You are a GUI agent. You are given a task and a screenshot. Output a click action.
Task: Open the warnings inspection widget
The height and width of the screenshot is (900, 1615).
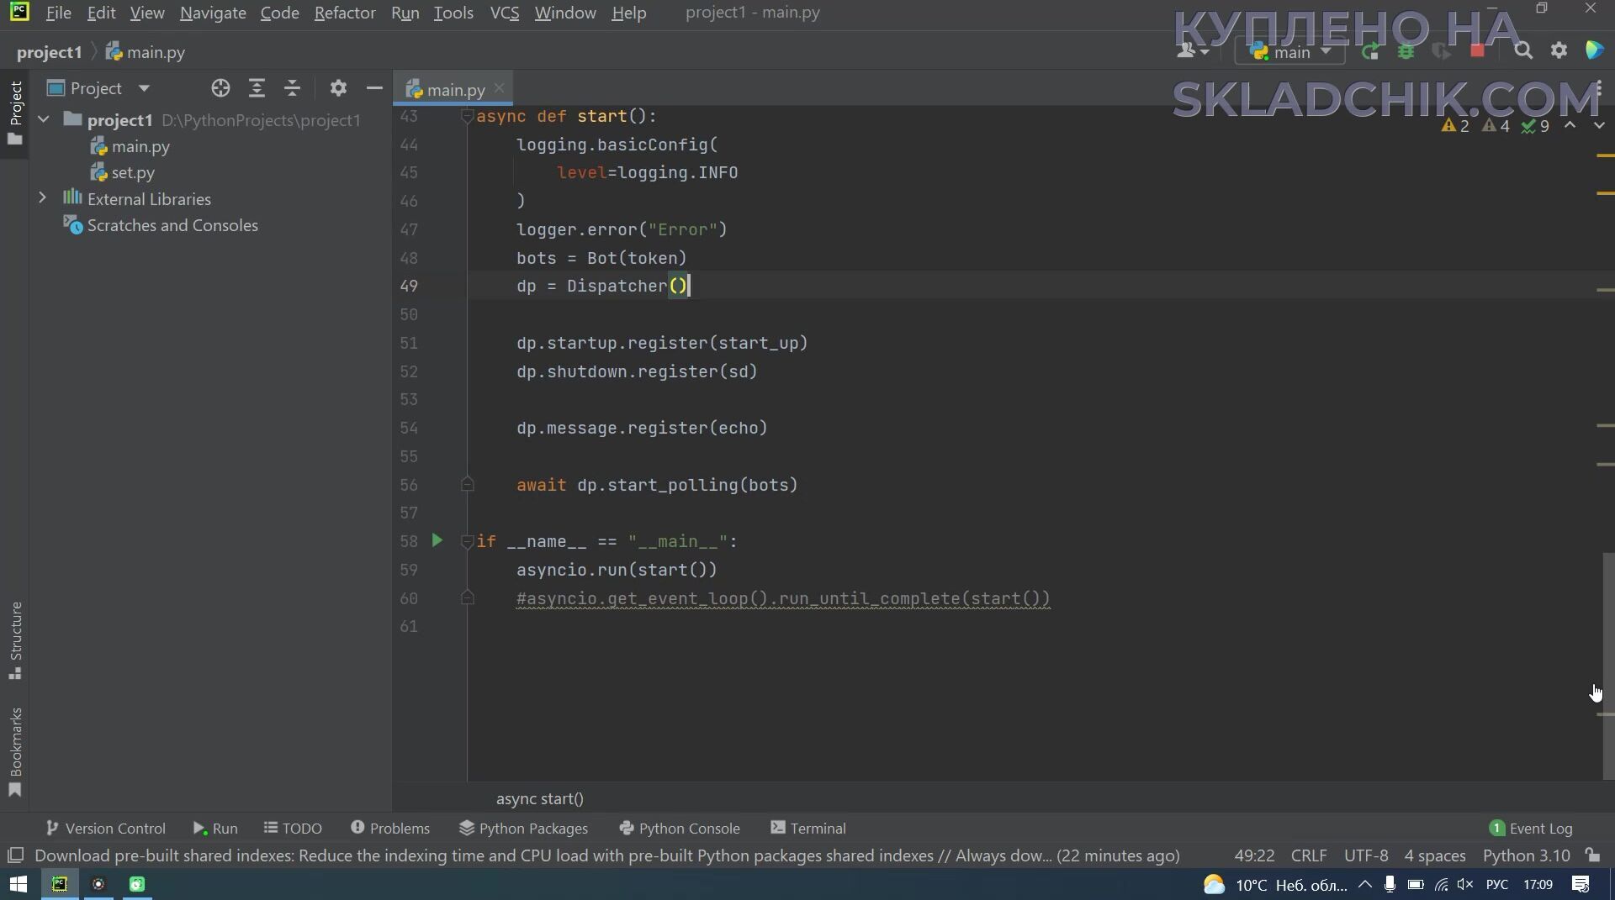point(1495,125)
